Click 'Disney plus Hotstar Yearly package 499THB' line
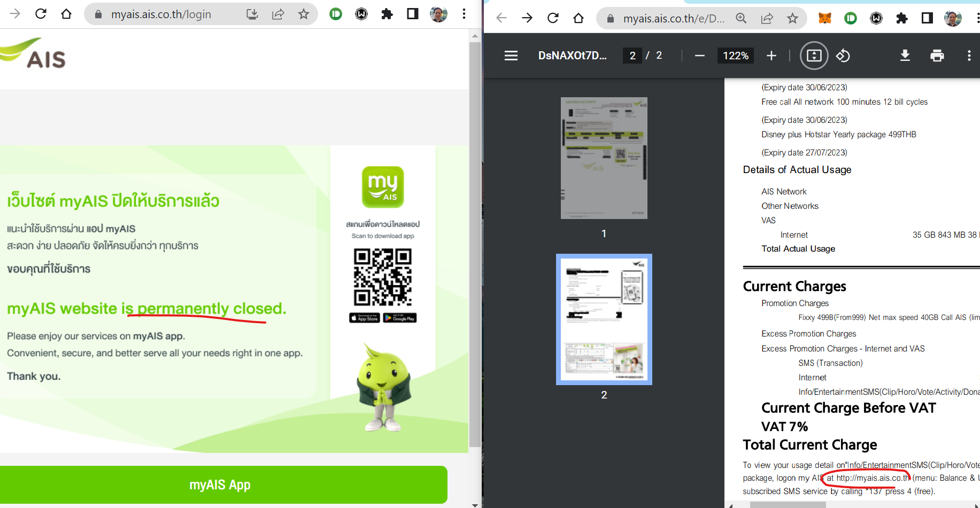The image size is (980, 508). click(x=839, y=135)
